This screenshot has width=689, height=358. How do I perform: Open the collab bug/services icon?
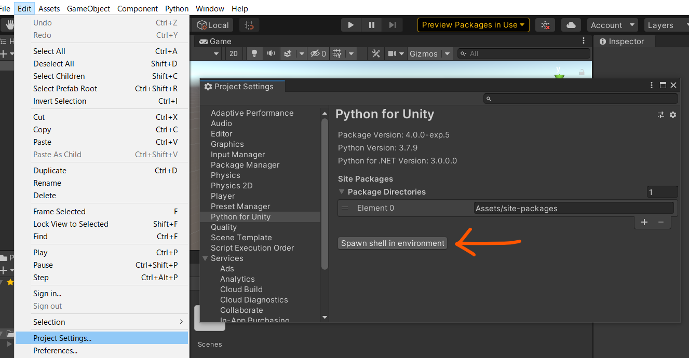(x=545, y=25)
